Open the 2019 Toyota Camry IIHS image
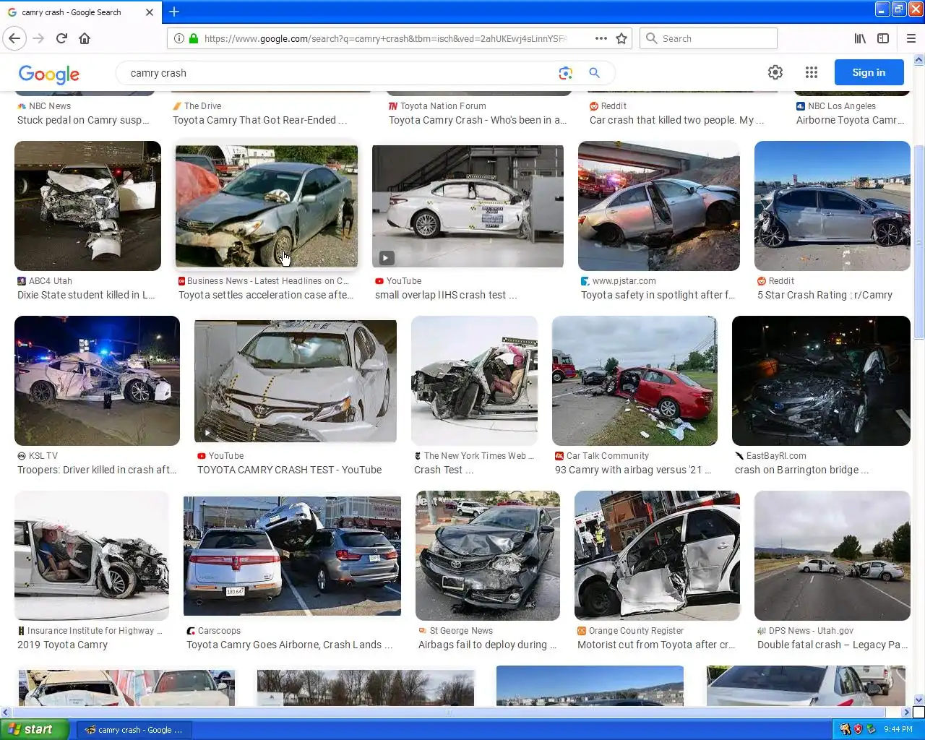Viewport: 925px width, 740px height. [92, 556]
